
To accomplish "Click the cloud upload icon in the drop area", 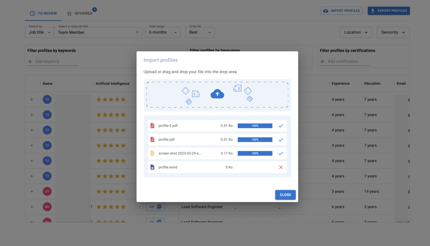I will [x=217, y=93].
